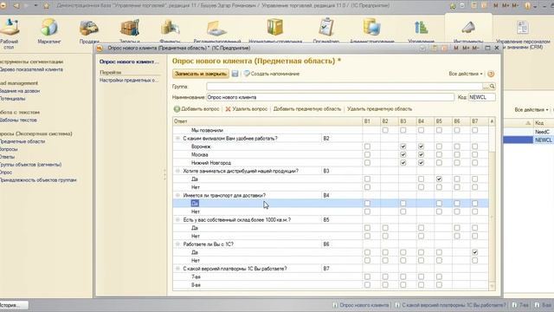Image resolution: width=554 pixels, height=312 pixels.
Task: Click into the Наименование input field
Action: click(x=331, y=97)
